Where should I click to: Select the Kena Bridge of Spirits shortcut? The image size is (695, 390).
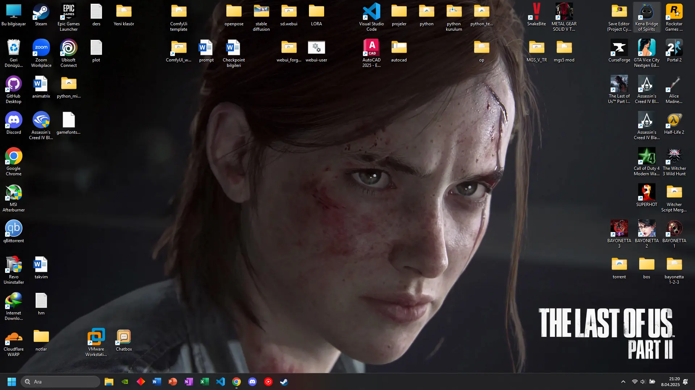tap(646, 18)
